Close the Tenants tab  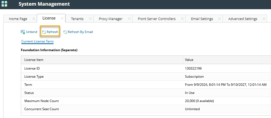(90, 19)
